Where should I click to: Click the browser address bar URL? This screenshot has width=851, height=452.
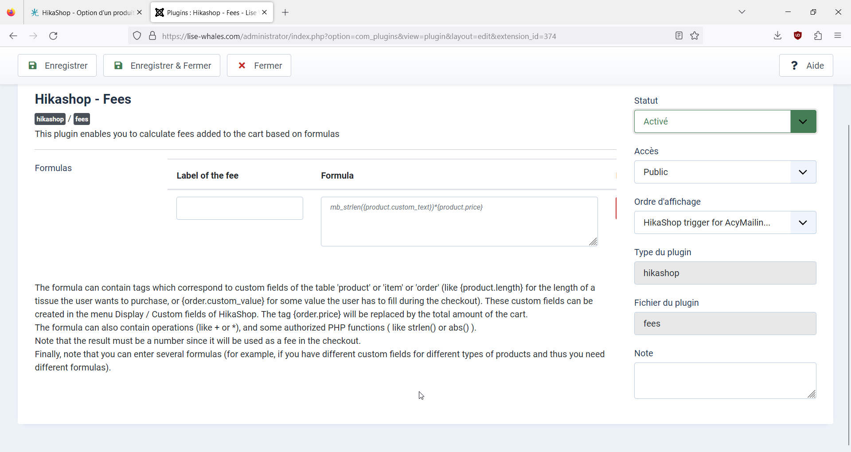[359, 36]
